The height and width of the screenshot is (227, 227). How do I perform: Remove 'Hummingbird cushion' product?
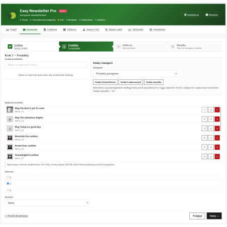(217, 157)
